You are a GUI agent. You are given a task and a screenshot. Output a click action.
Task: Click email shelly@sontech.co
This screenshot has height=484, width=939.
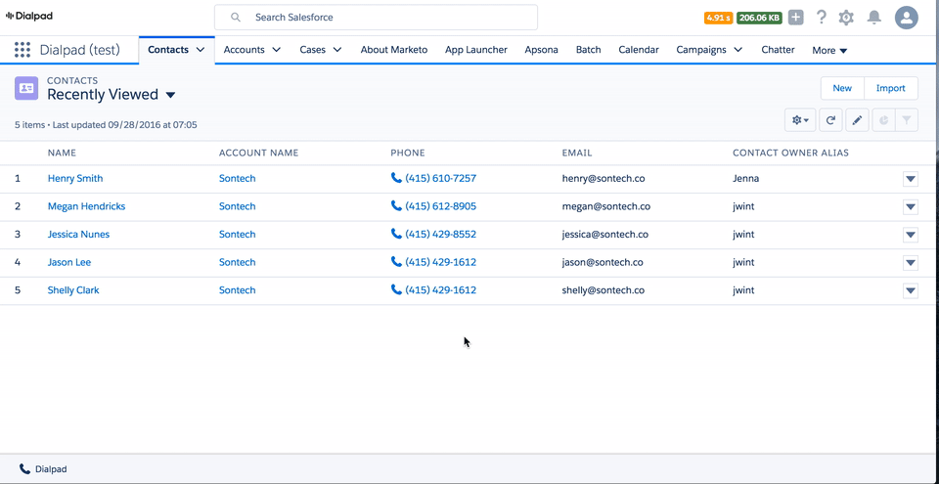[604, 290]
